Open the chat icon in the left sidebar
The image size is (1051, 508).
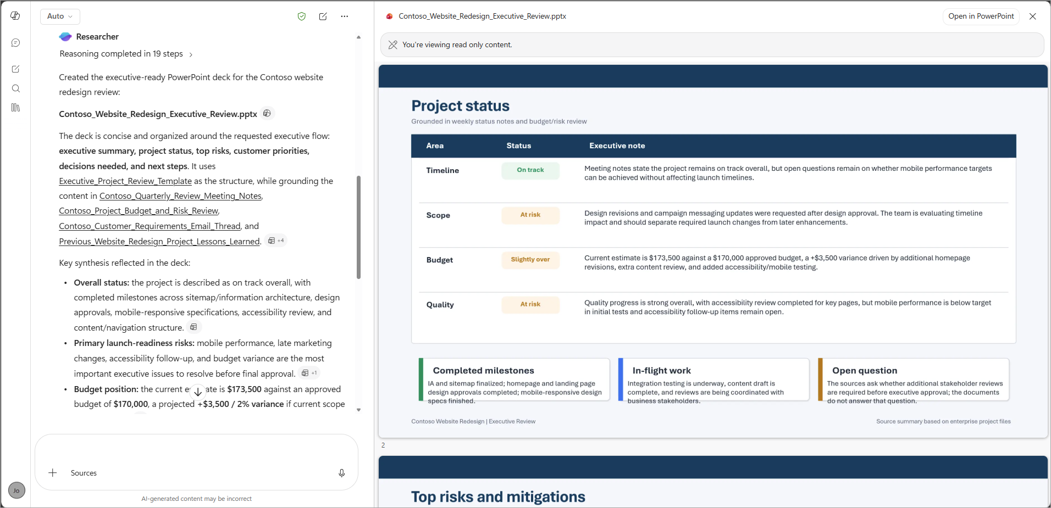click(15, 43)
